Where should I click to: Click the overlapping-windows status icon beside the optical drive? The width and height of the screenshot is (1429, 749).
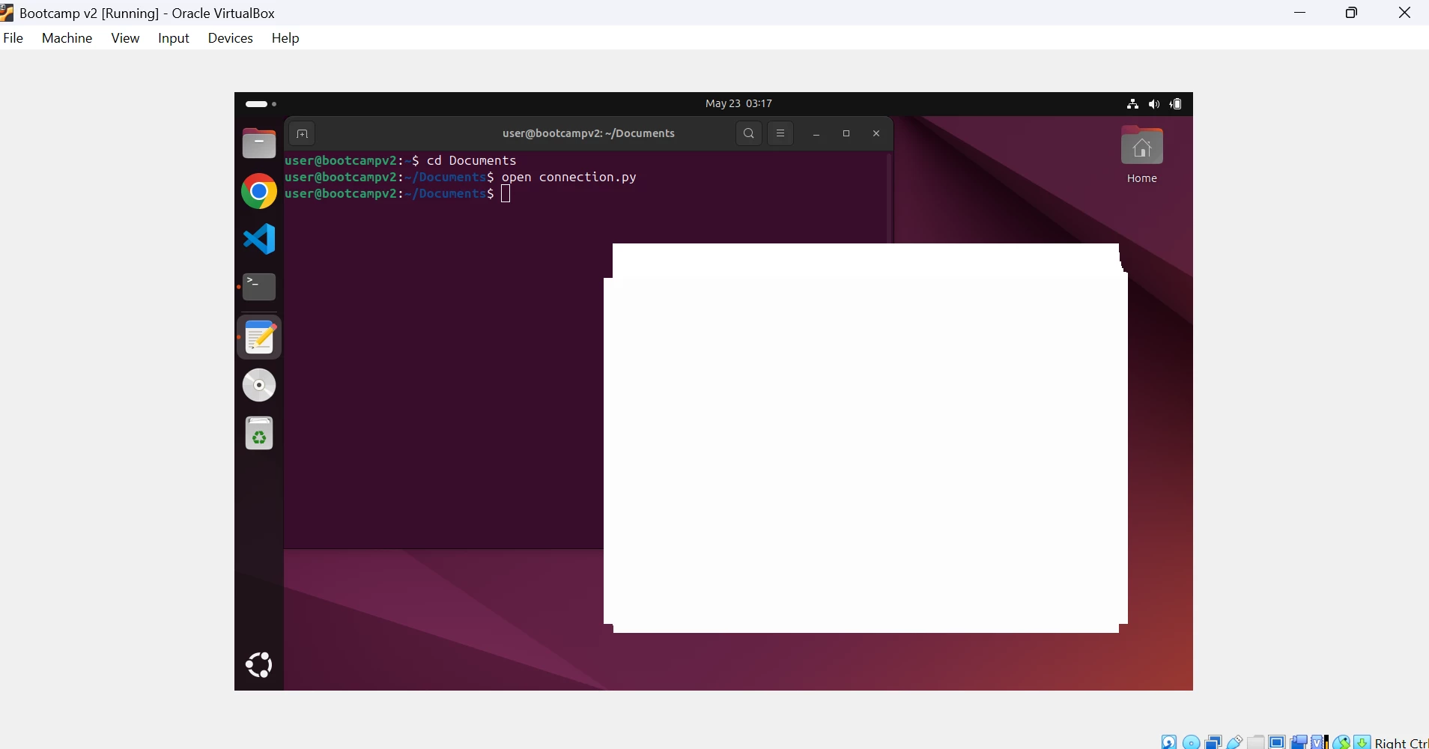point(1213,742)
